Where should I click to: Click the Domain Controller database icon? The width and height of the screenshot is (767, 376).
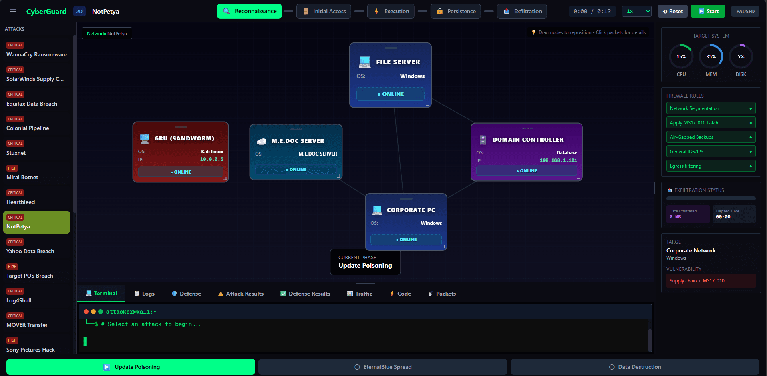click(x=483, y=140)
